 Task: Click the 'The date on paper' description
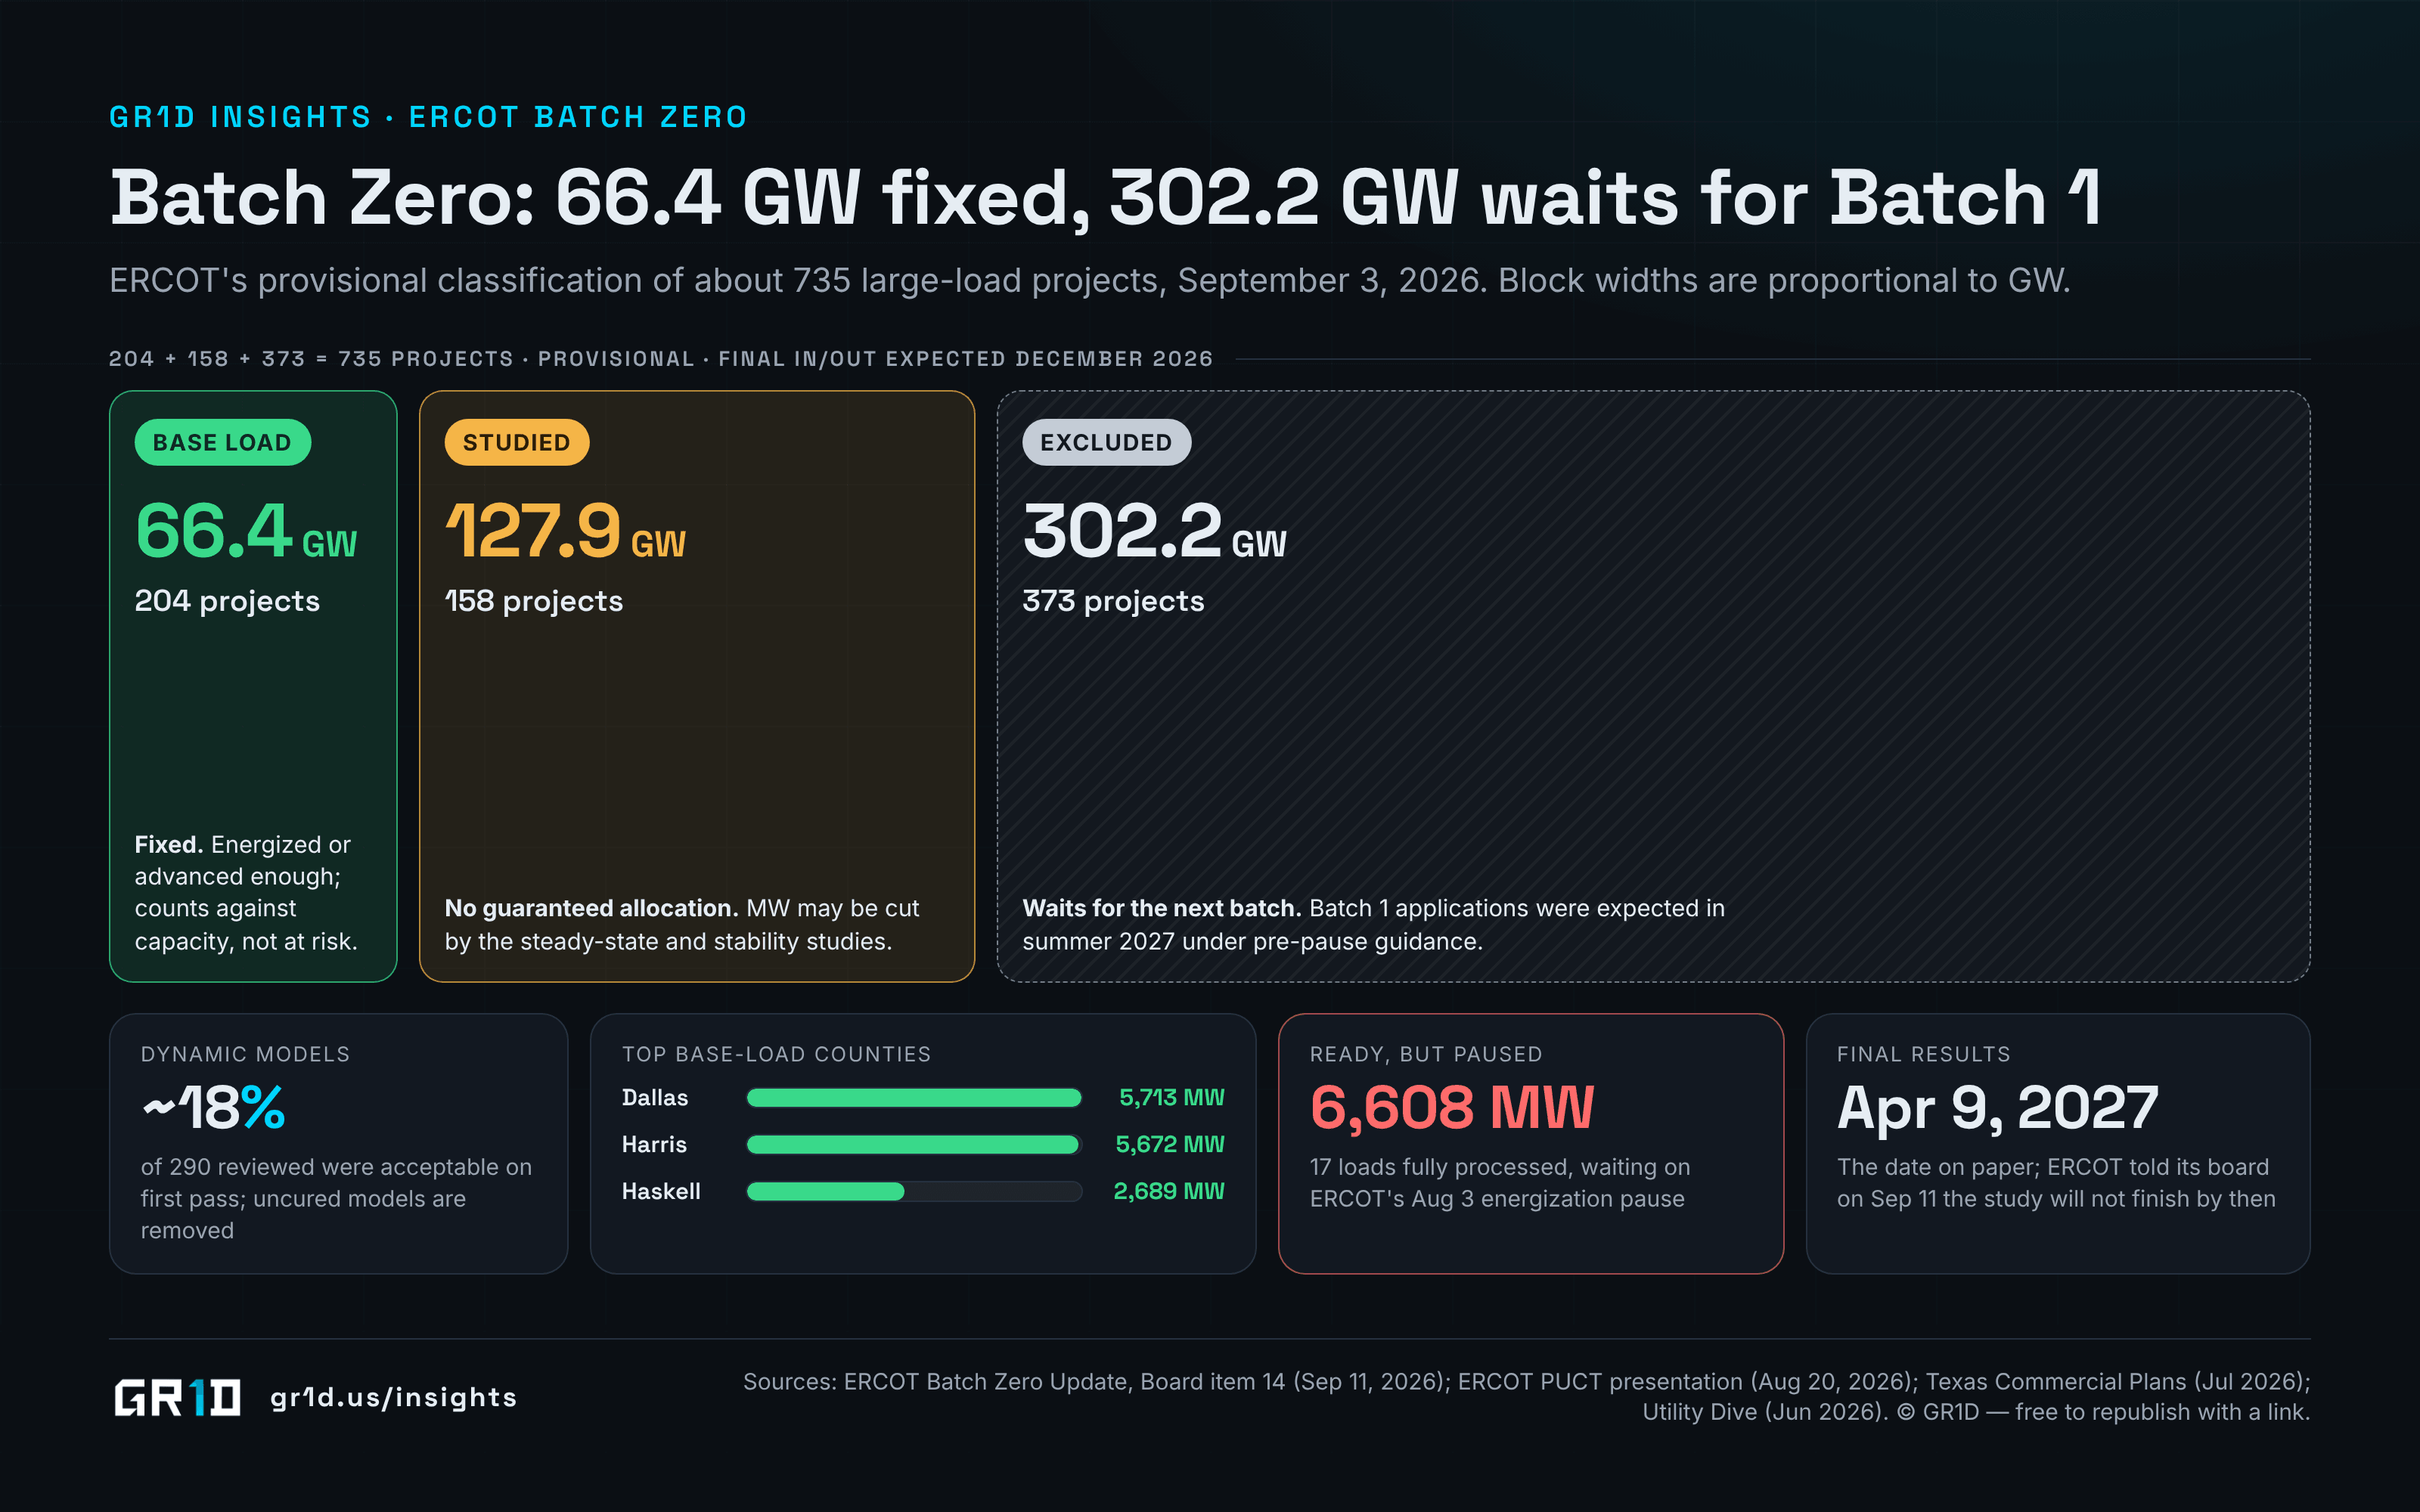[x=2056, y=1183]
